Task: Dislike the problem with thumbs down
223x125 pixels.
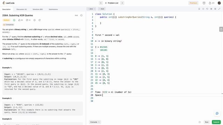Action: [28, 20]
